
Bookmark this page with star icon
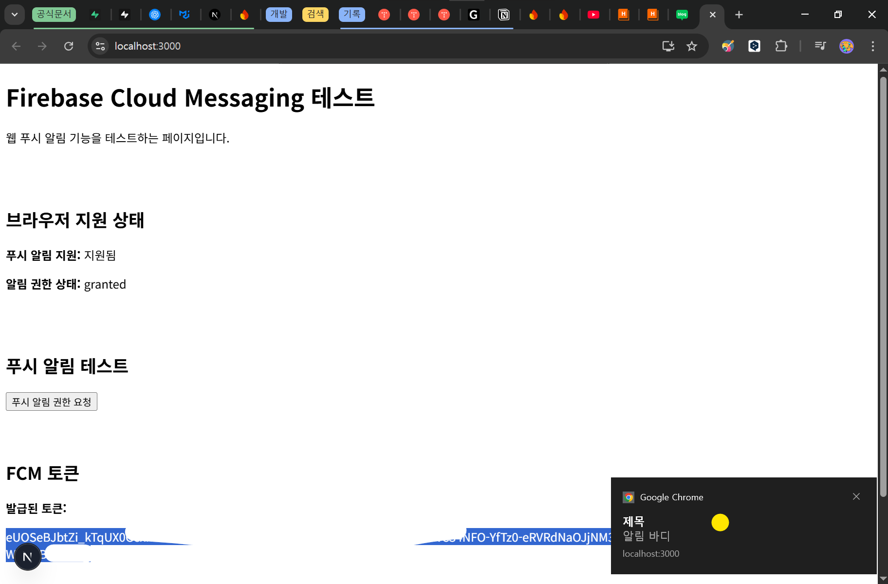coord(692,46)
